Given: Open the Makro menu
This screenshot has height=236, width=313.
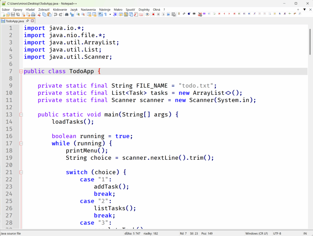Looking at the screenshot, I should pos(118,9).
